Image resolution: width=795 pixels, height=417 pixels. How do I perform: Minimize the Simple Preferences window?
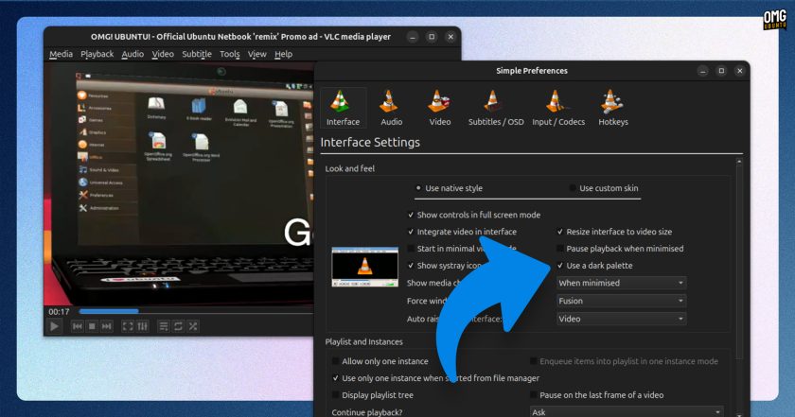coord(702,71)
